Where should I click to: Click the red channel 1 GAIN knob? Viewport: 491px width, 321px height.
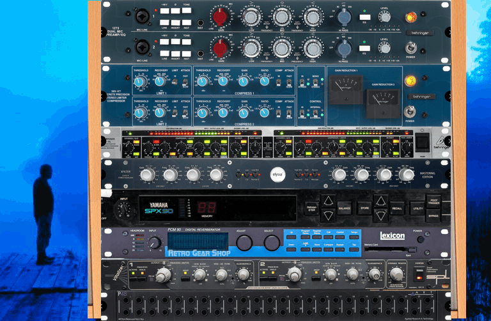(221, 17)
